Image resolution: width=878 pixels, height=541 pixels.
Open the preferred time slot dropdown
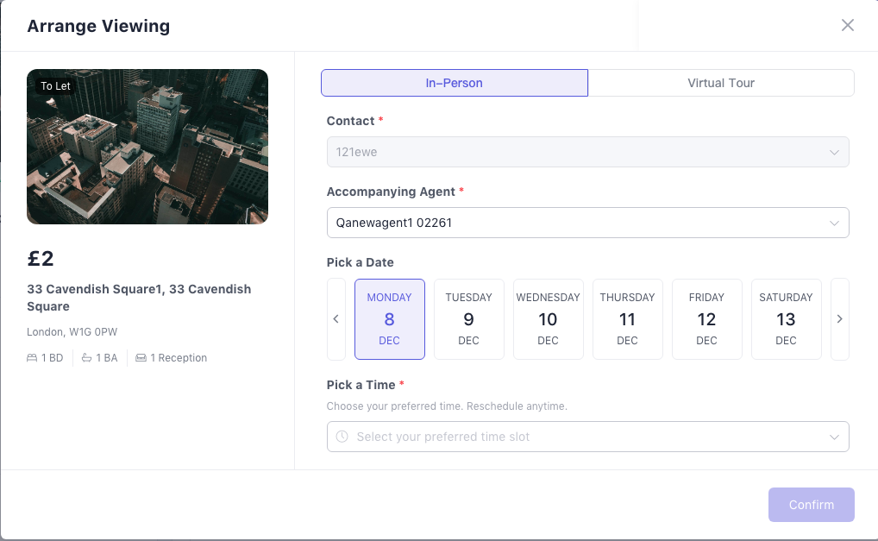[587, 437]
